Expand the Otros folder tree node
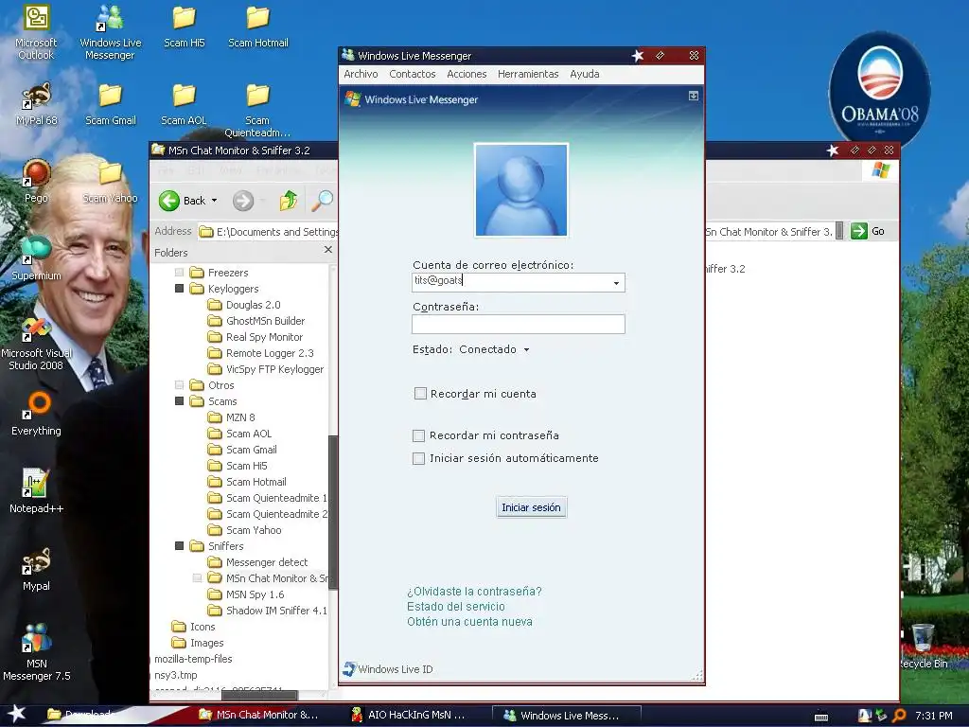Image resolution: width=969 pixels, height=727 pixels. pos(179,384)
